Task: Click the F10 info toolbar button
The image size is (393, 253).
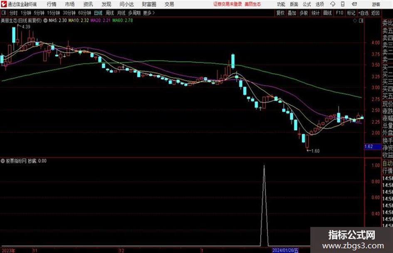Action: point(339,13)
